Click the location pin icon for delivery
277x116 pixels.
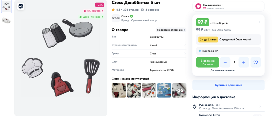(x=194, y=107)
